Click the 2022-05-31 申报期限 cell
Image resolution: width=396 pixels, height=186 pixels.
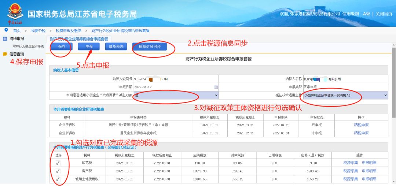point(281,133)
